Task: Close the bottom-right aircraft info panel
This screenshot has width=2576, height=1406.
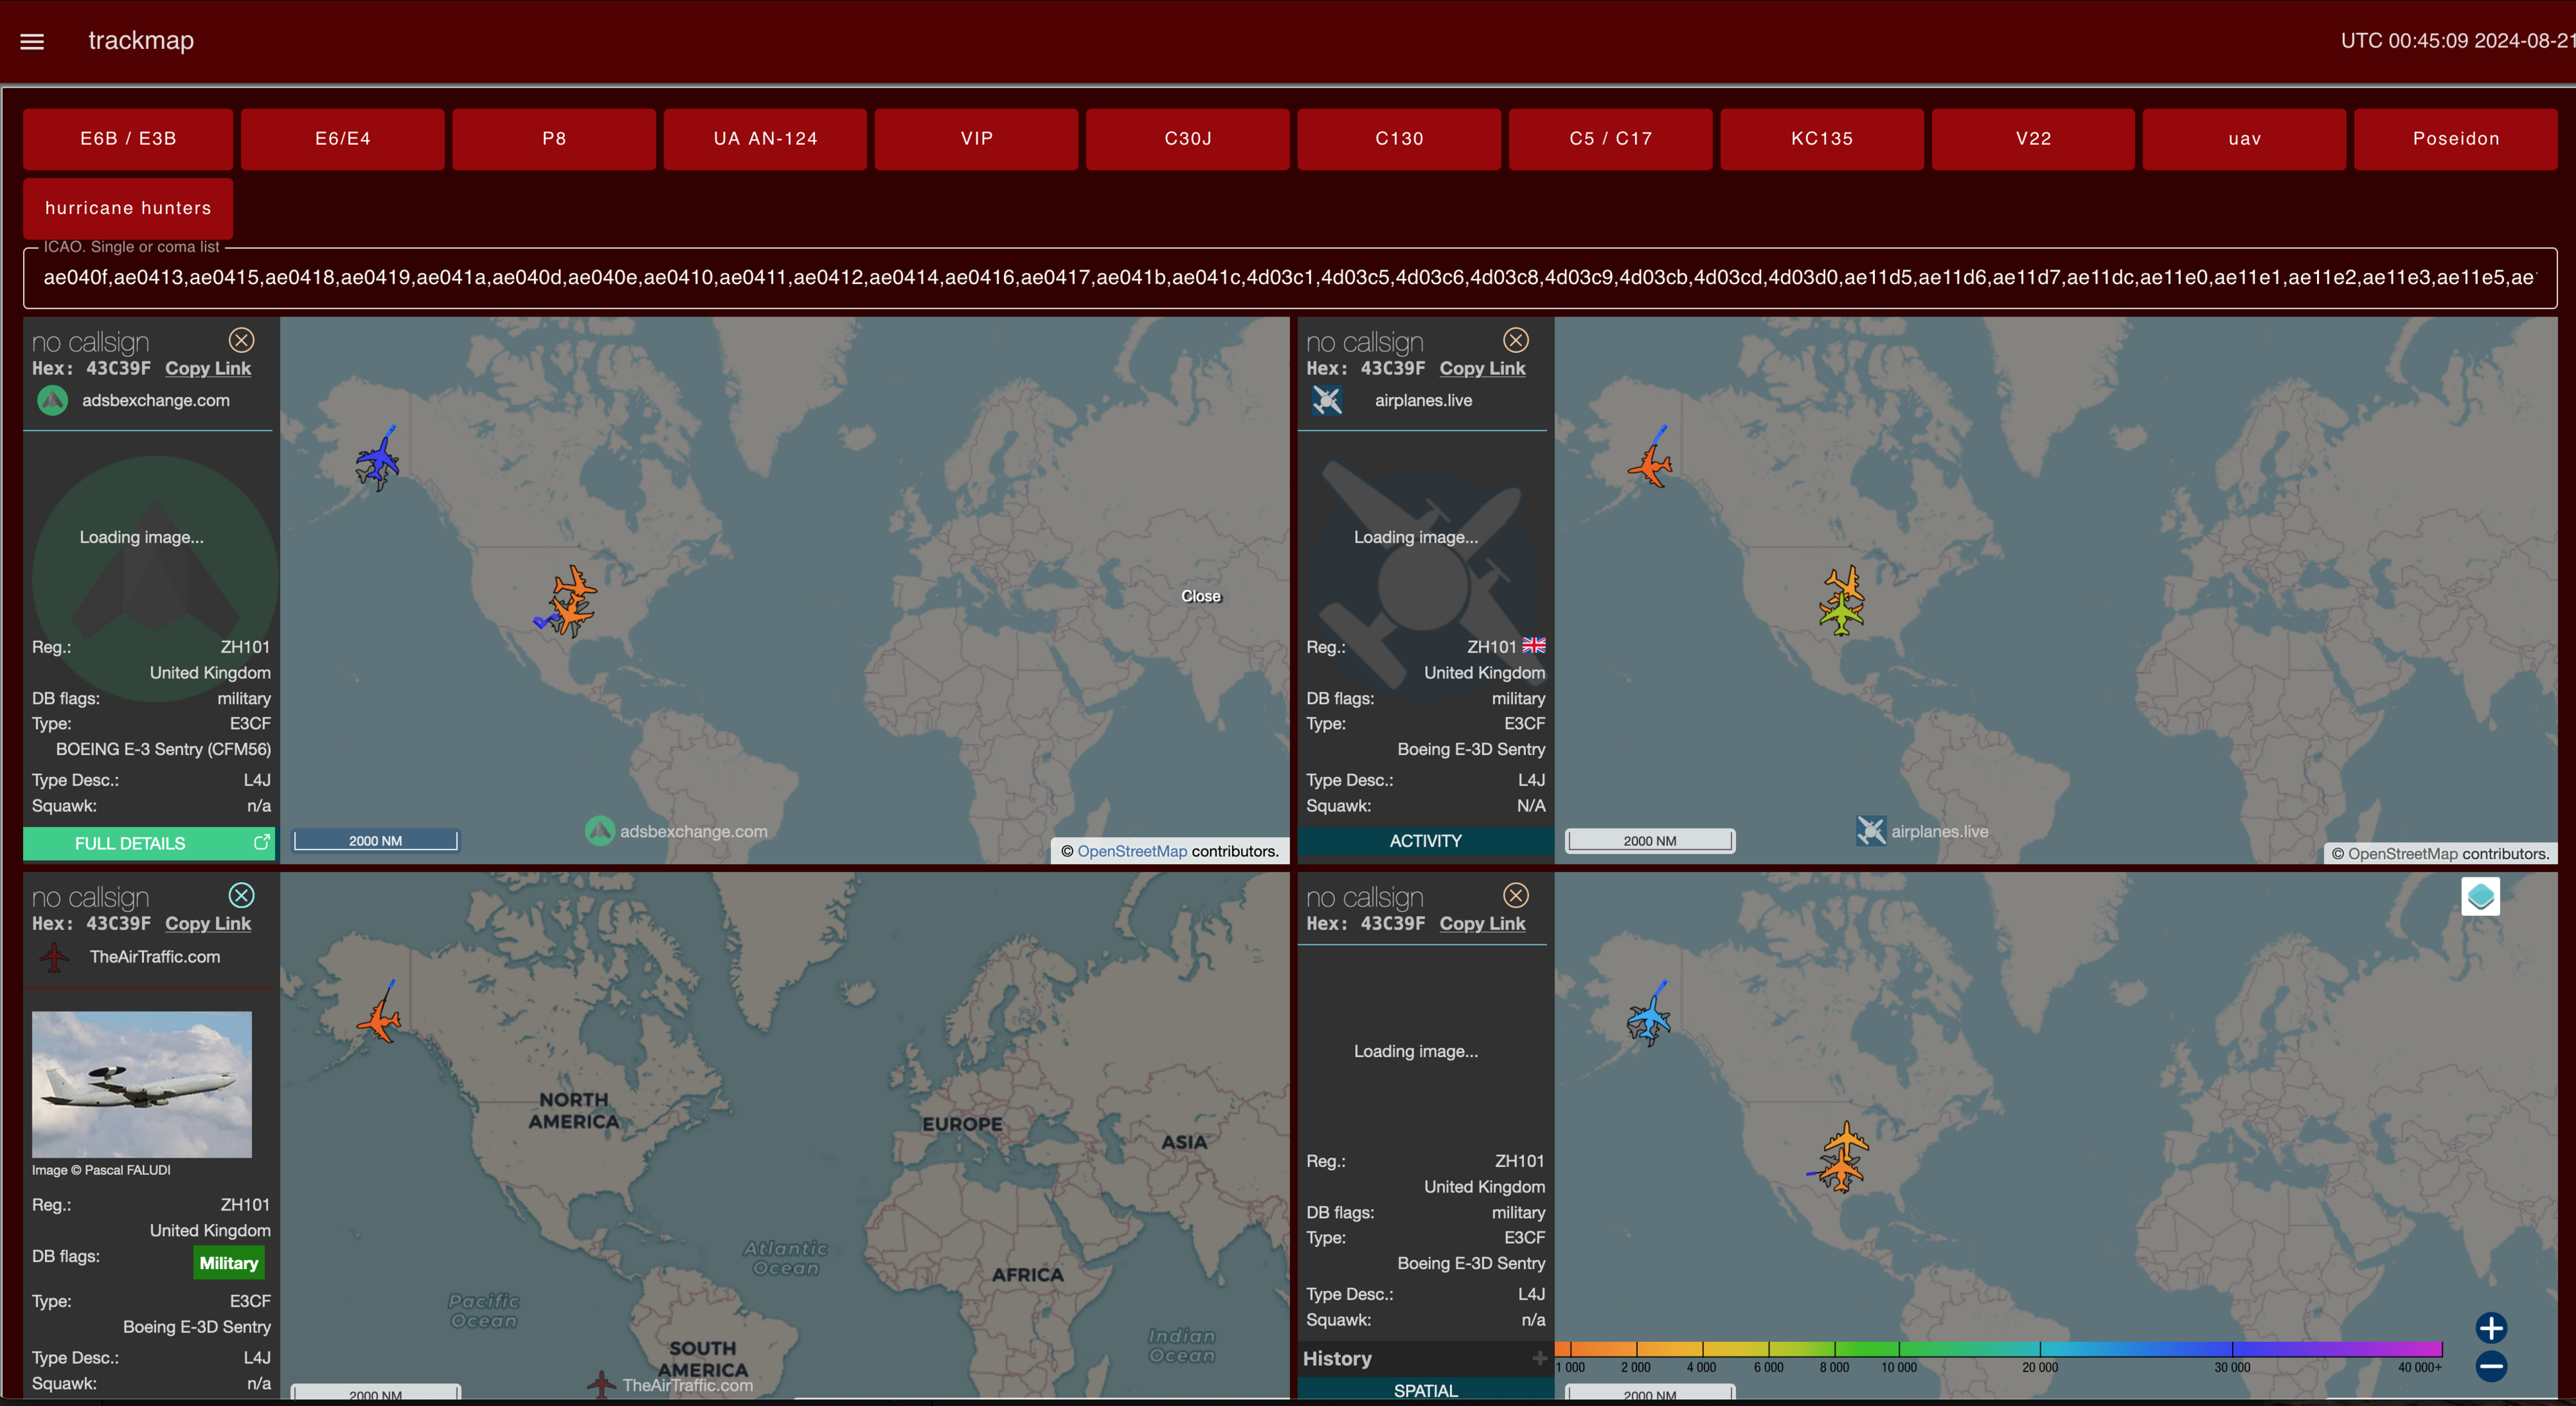Action: coord(1516,895)
